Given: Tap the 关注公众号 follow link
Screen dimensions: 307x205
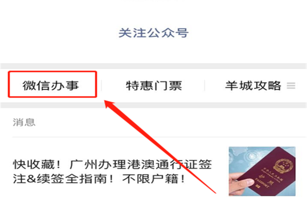Looking at the screenshot, I should [x=153, y=33].
